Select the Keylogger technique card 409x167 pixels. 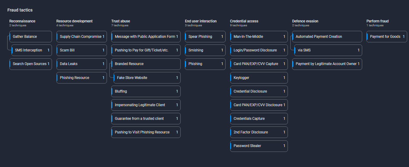coord(259,78)
